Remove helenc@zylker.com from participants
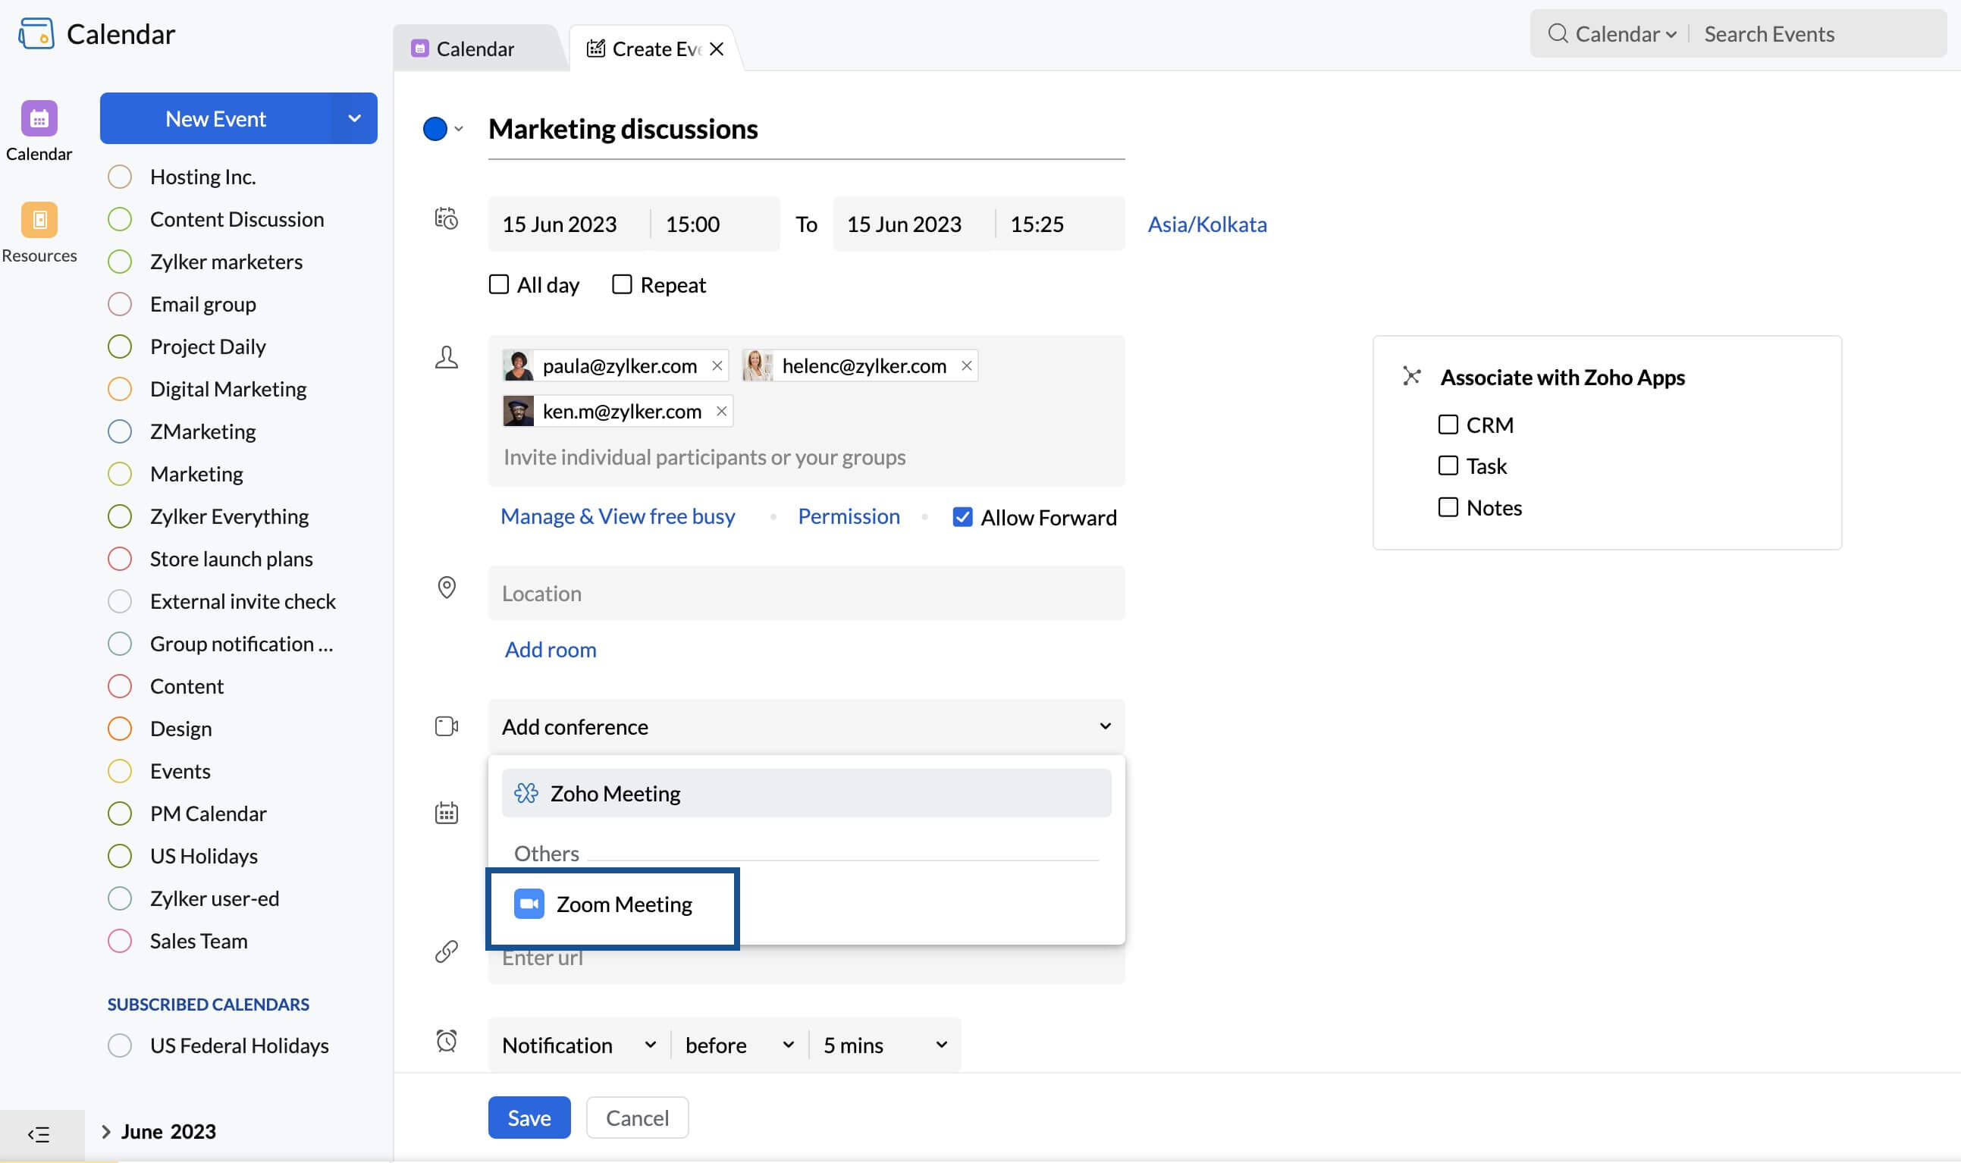The height and width of the screenshot is (1163, 1961). (965, 366)
